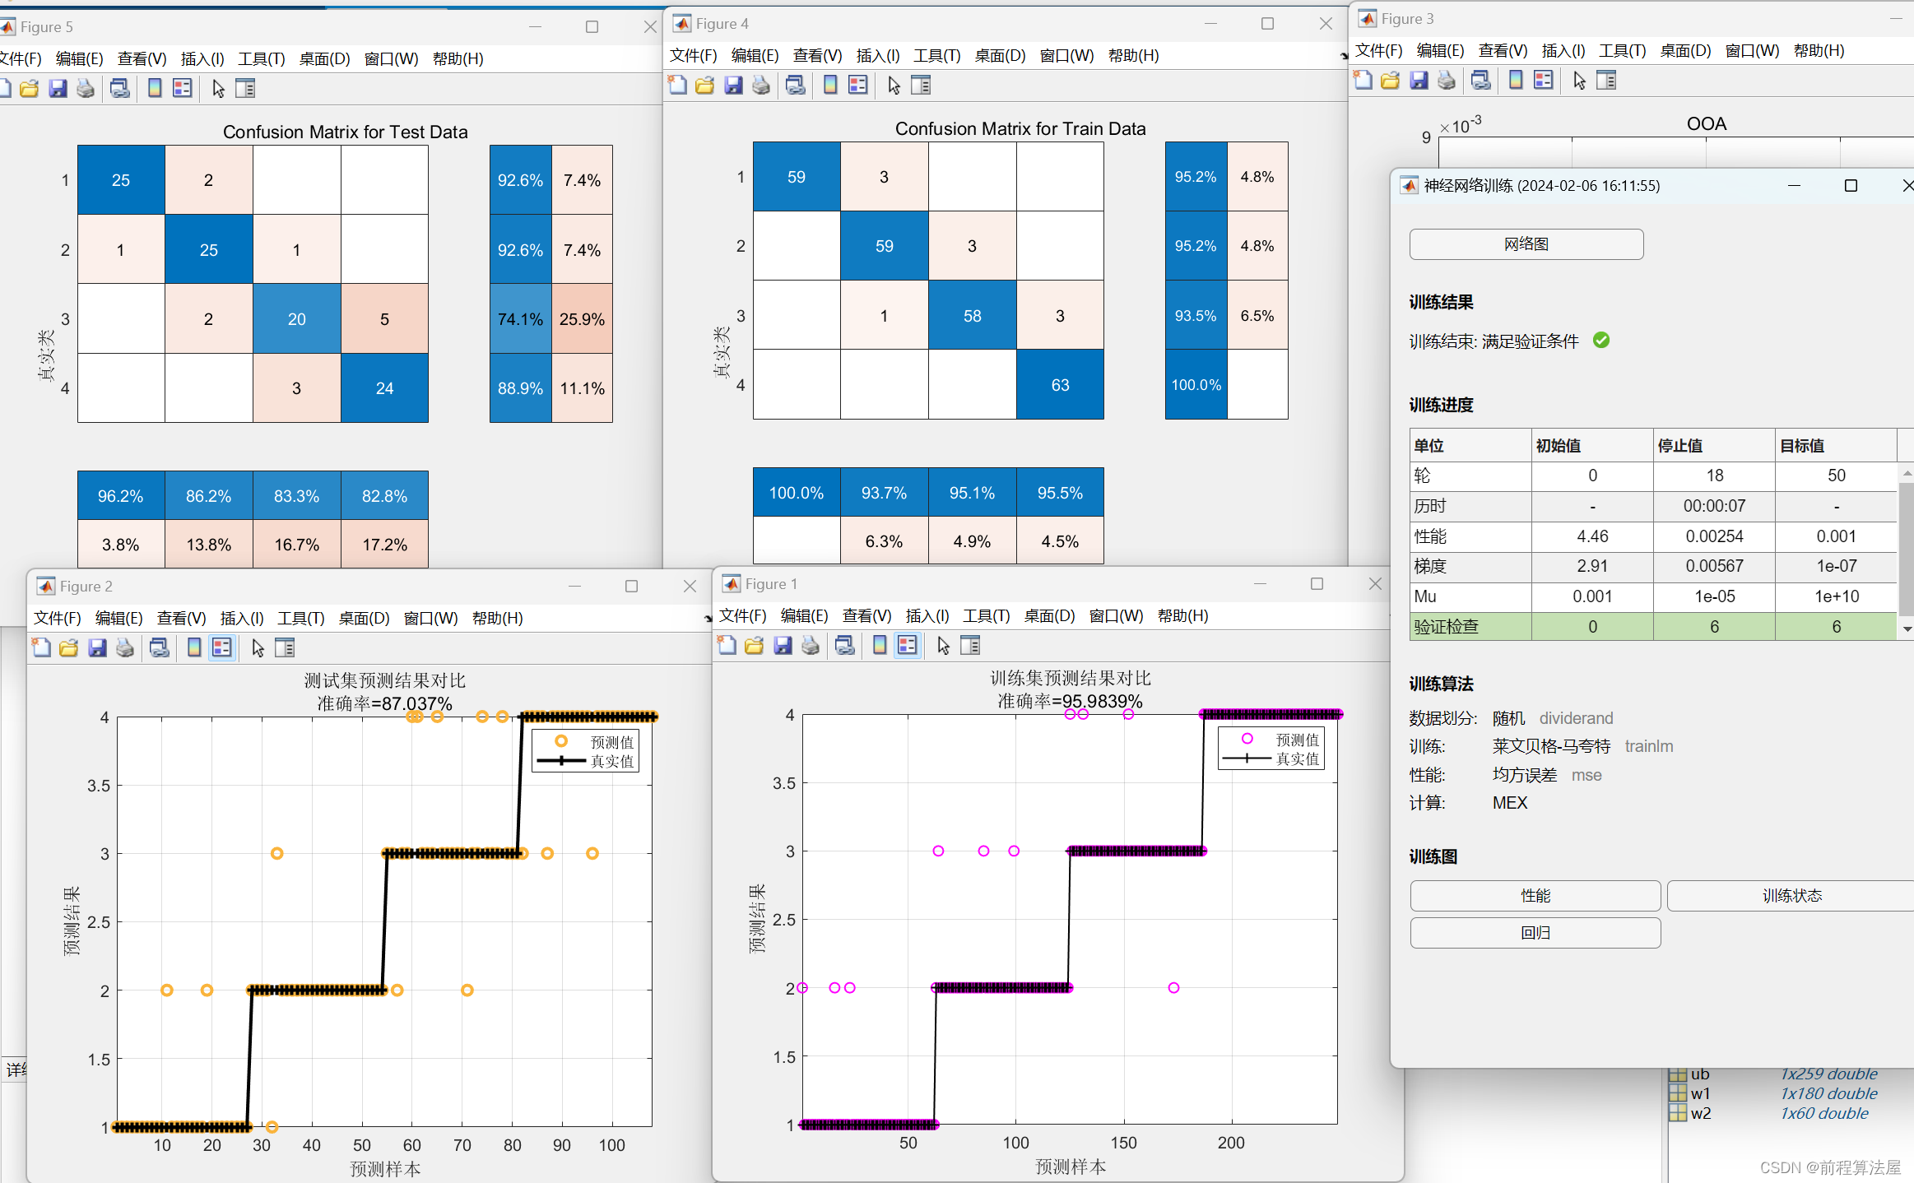1914x1183 pixels.
Task: Toggle the Insert Legend tool in Figure 2
Action: click(221, 648)
